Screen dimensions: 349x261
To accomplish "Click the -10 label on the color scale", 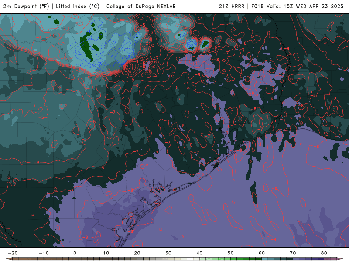I will [44, 253].
